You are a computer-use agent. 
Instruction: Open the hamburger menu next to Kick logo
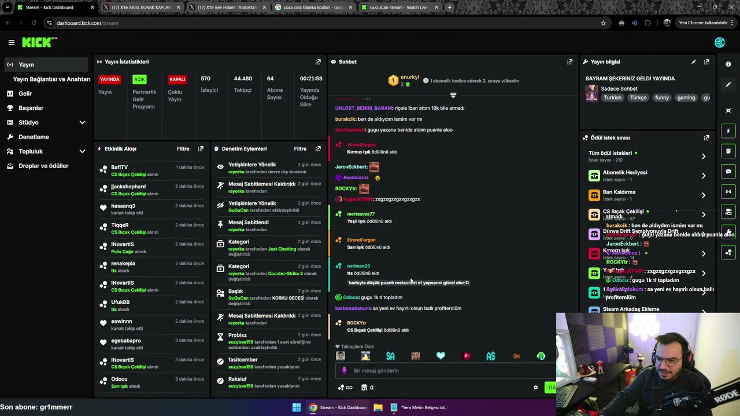pos(11,42)
